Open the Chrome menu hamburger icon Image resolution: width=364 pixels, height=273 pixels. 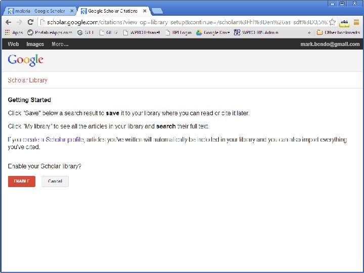(x=356, y=22)
